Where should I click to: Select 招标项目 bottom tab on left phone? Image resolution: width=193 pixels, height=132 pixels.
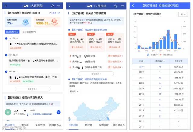pyautogui.click(x=10, y=125)
